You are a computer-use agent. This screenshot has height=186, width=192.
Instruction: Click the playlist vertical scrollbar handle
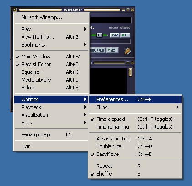[x=130, y=72]
